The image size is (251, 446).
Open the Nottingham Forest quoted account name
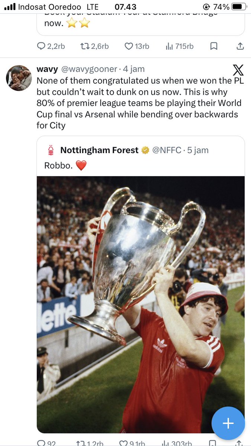click(x=99, y=150)
